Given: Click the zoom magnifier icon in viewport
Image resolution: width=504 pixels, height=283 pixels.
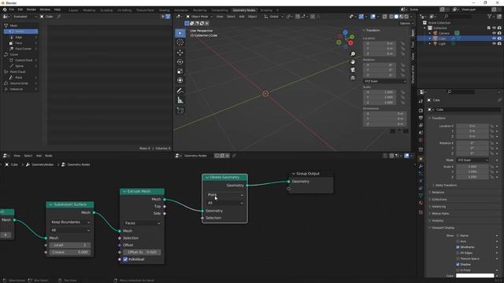Looking at the screenshot, I should pos(353,54).
